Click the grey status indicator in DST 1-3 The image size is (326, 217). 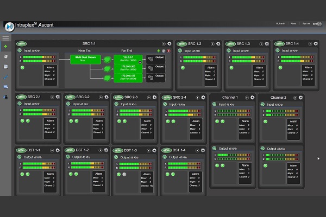(x=124, y=175)
